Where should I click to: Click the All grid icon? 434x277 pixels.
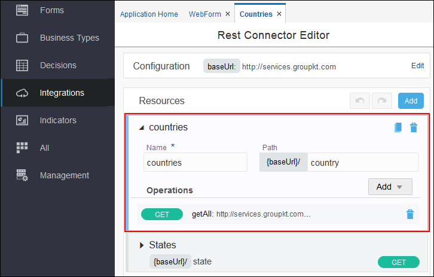pyautogui.click(x=22, y=148)
